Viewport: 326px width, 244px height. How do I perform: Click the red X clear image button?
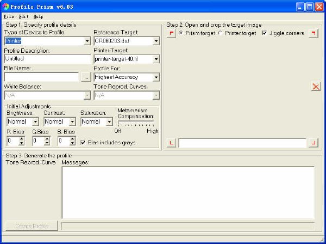(316, 87)
